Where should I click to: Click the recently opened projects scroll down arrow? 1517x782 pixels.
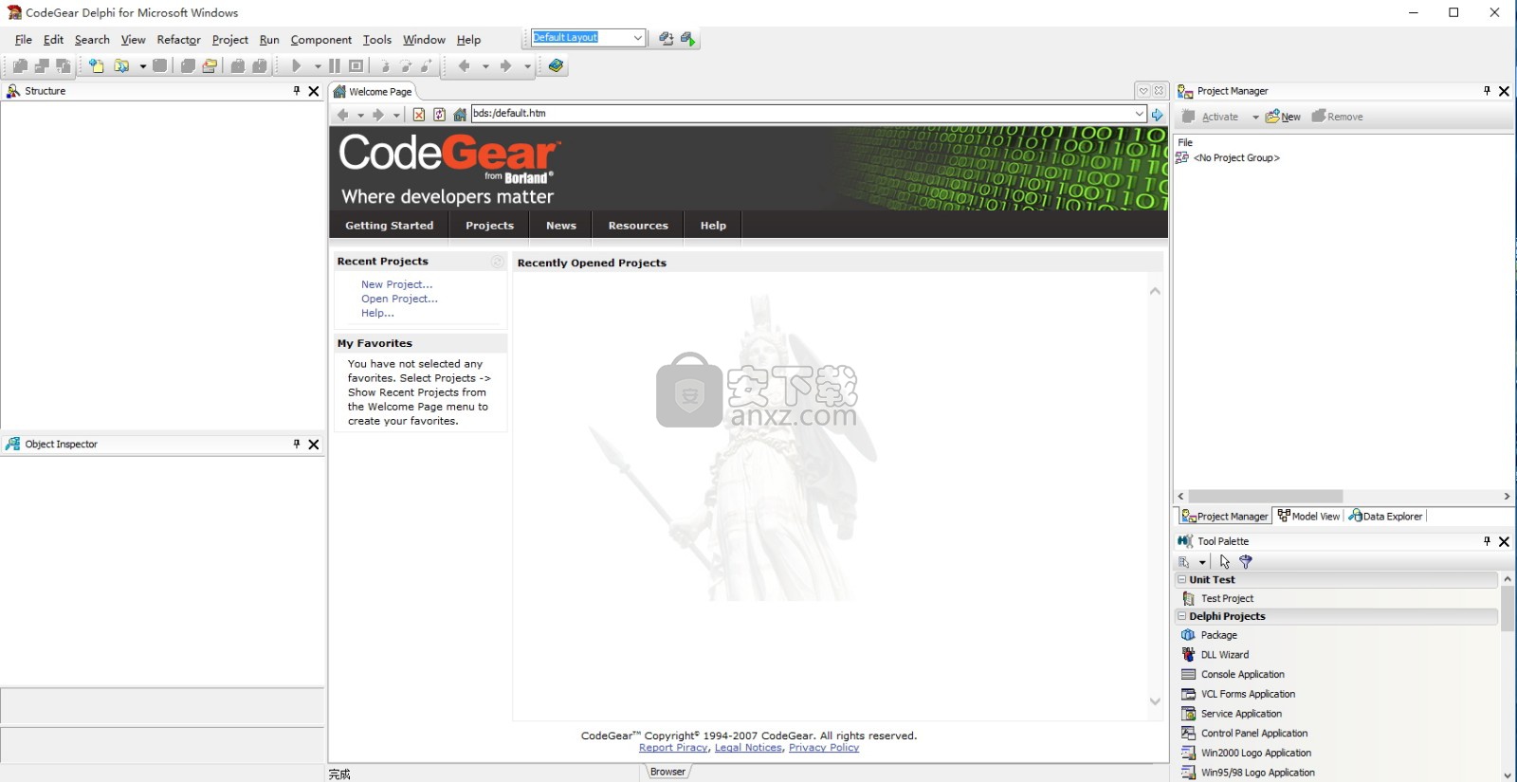tap(1155, 701)
